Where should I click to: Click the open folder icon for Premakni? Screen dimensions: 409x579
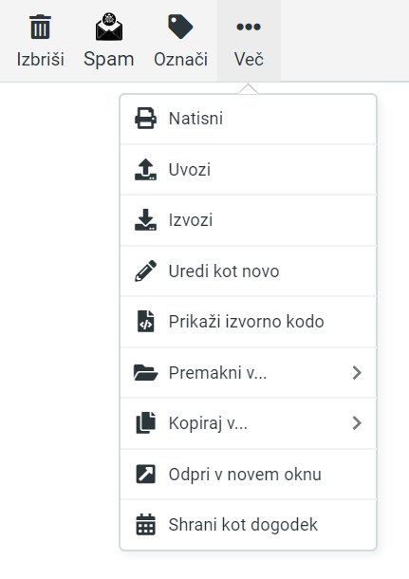point(145,373)
